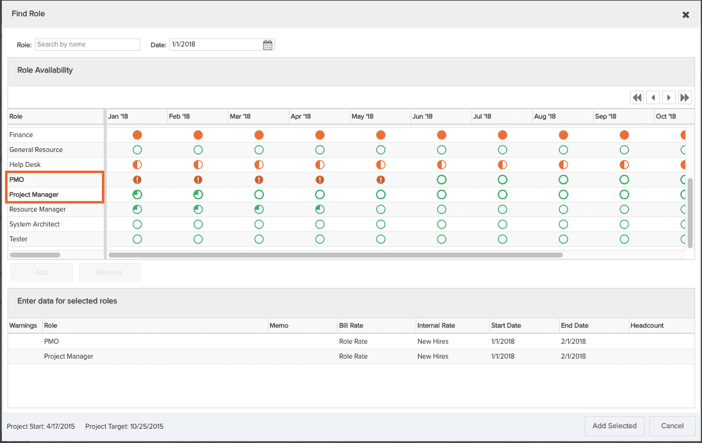Screen dimensions: 702x443
Task: Click the Add Selected button
Action: 614,426
